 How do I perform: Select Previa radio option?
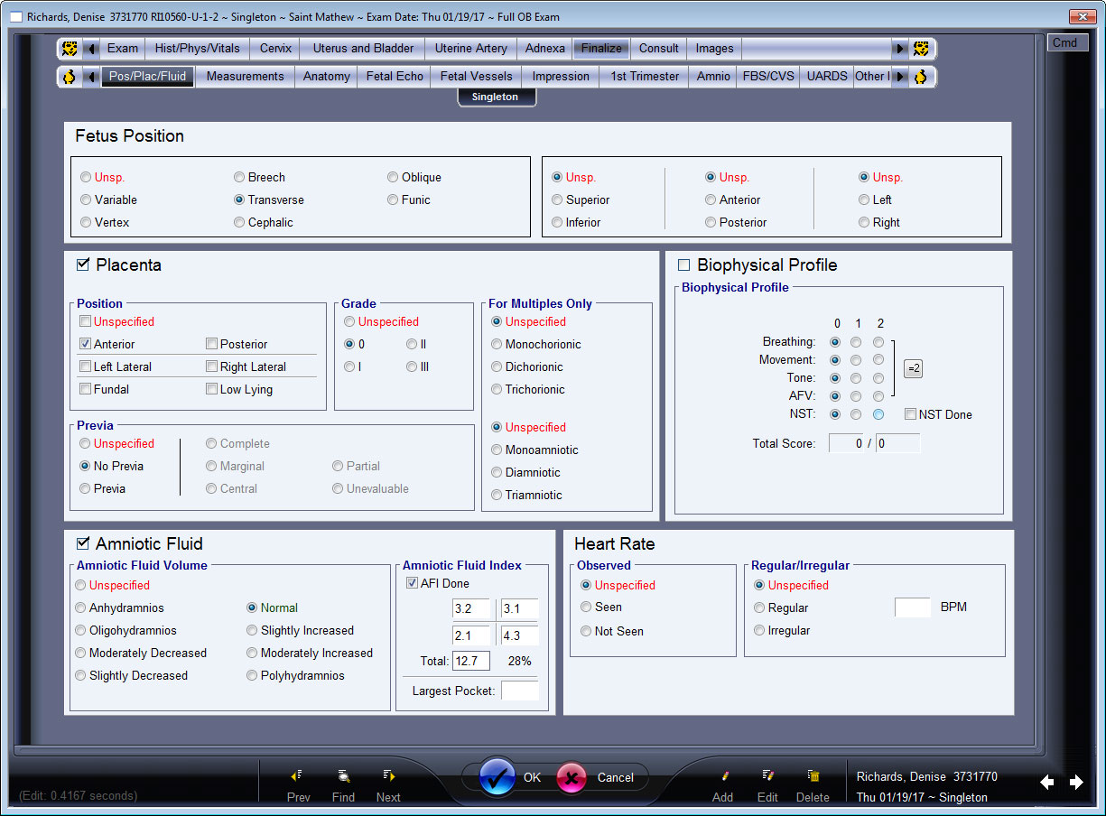tap(85, 488)
